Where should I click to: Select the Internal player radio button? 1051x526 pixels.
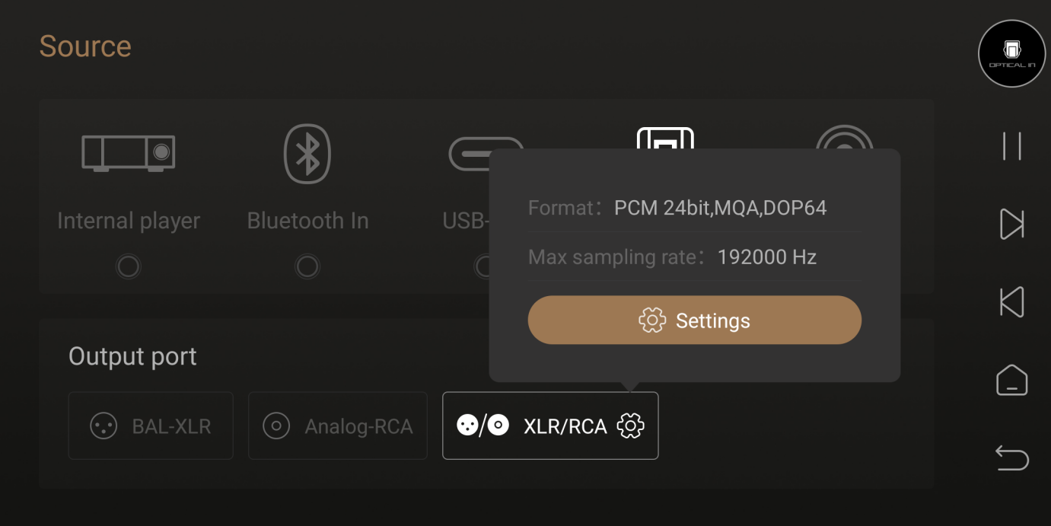pos(128,266)
